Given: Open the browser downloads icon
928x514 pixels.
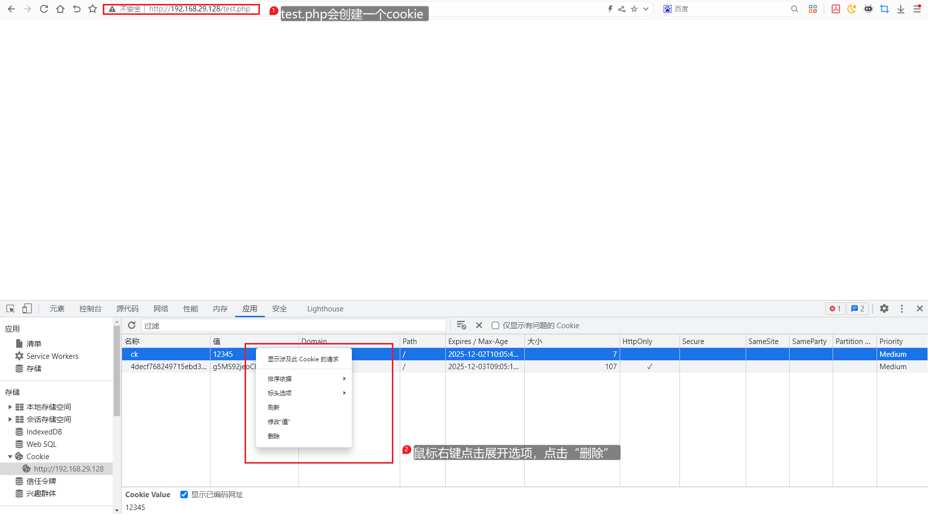Looking at the screenshot, I should (x=901, y=9).
